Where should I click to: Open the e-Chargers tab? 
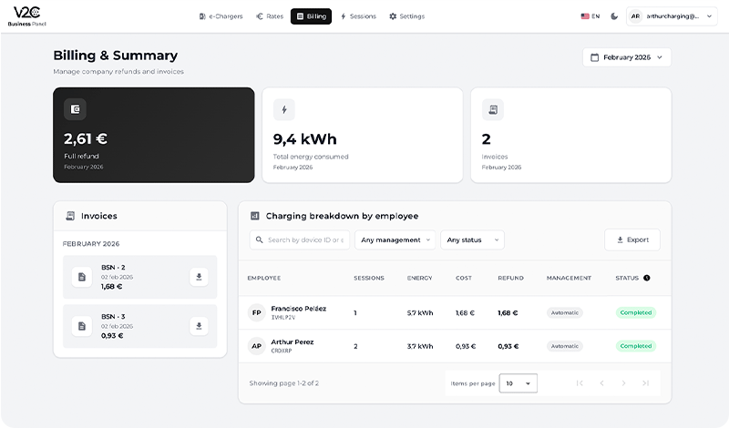(x=221, y=16)
